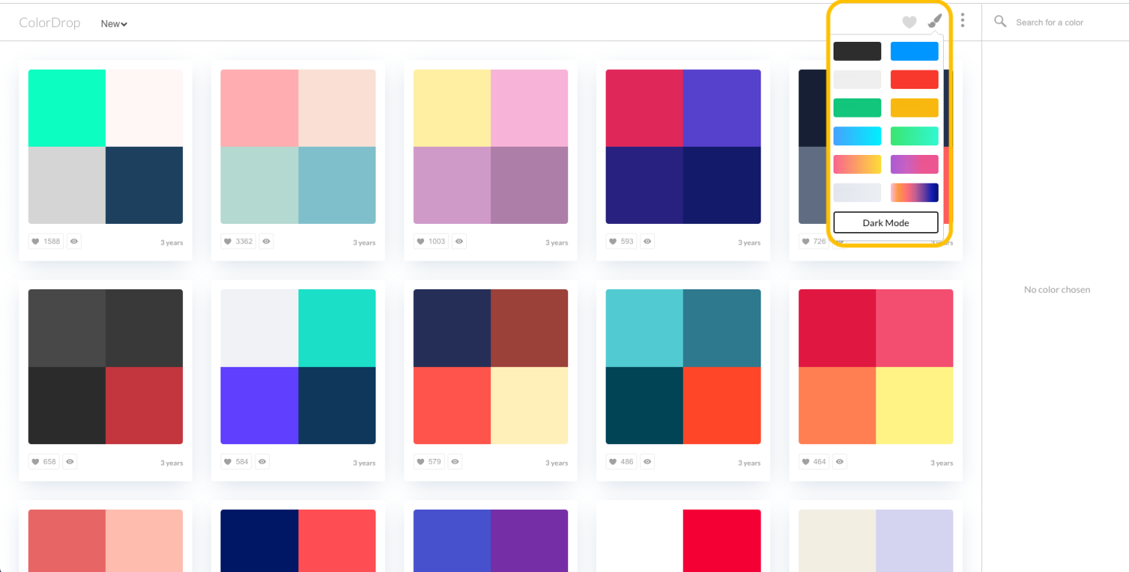Expand the New sorting dropdown
This screenshot has height=572, width=1129.
(114, 23)
